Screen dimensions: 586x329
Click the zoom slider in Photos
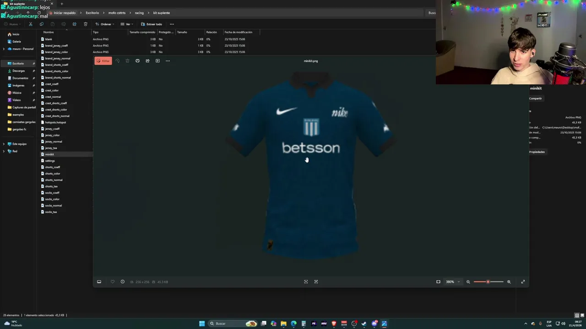(488, 281)
